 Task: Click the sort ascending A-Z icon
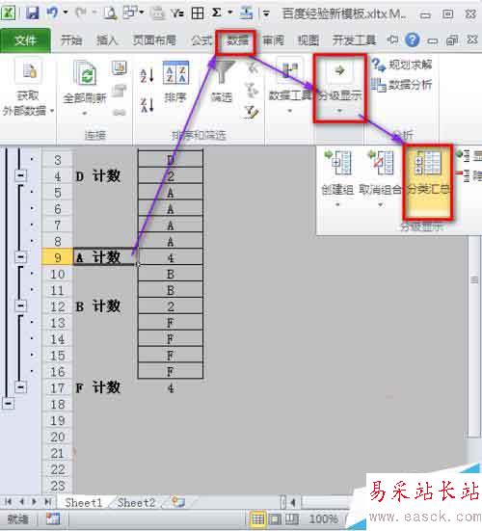tap(147, 75)
